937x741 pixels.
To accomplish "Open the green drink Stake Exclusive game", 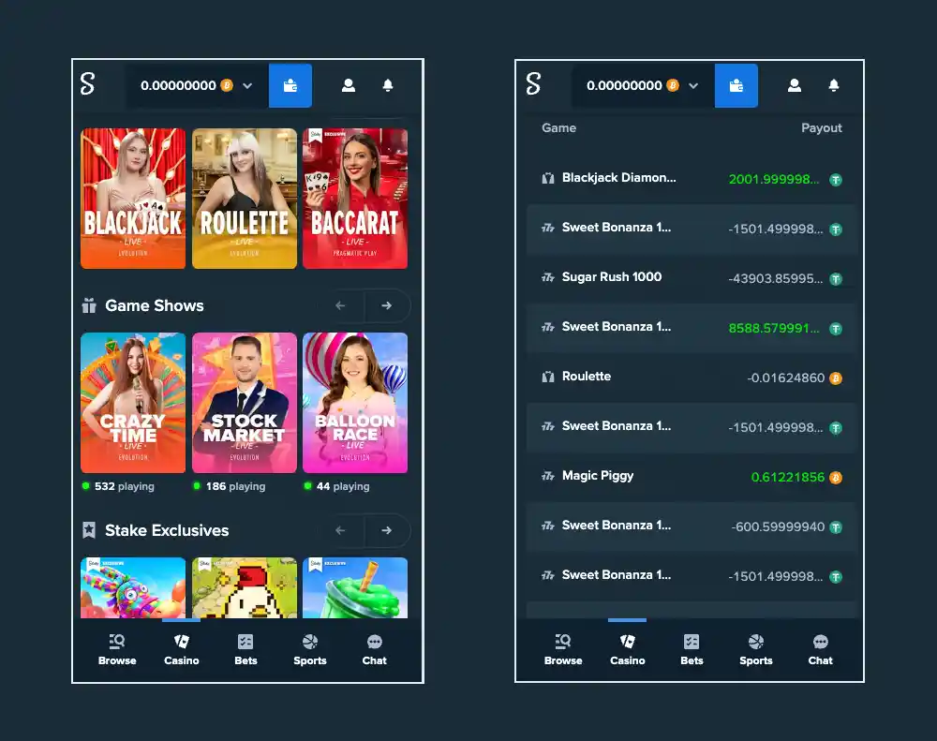I will 355,588.
